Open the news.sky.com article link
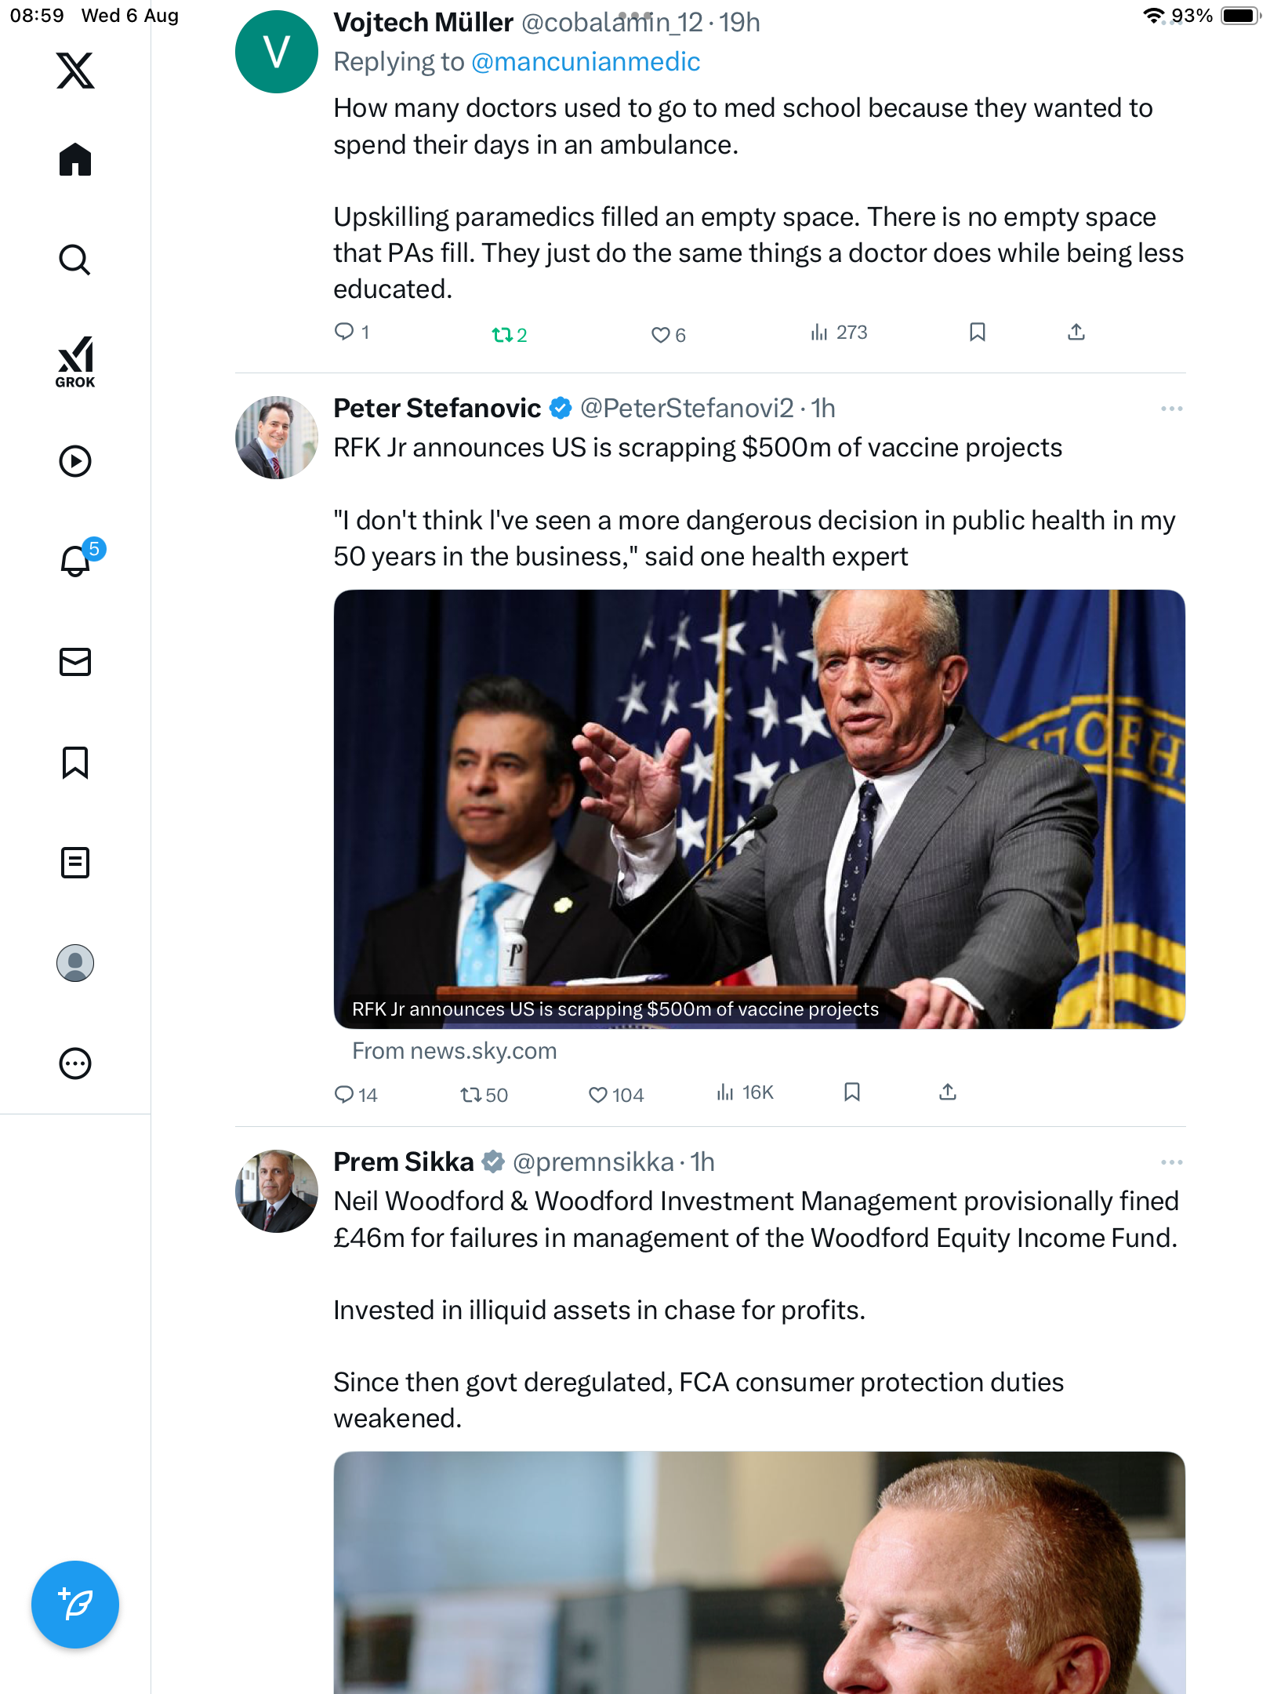This screenshot has height=1694, width=1270. pyautogui.click(x=454, y=1051)
